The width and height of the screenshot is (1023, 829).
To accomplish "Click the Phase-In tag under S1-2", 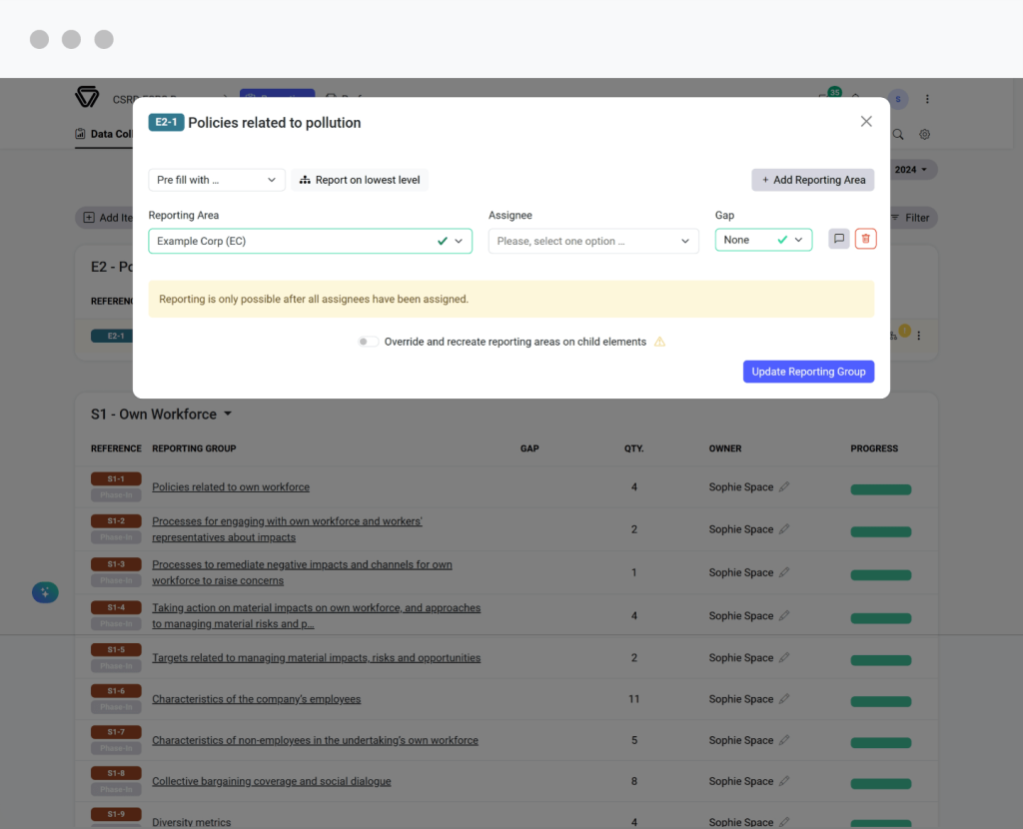I will (x=116, y=537).
